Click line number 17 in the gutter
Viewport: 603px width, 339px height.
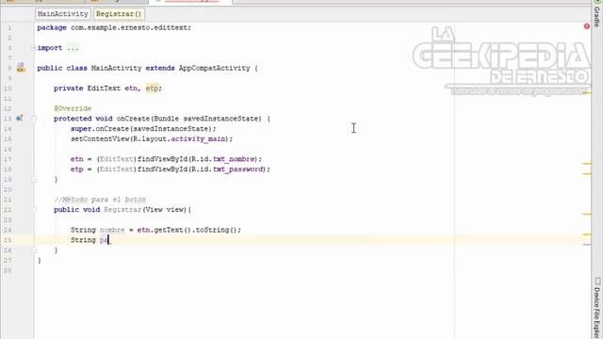(8, 159)
